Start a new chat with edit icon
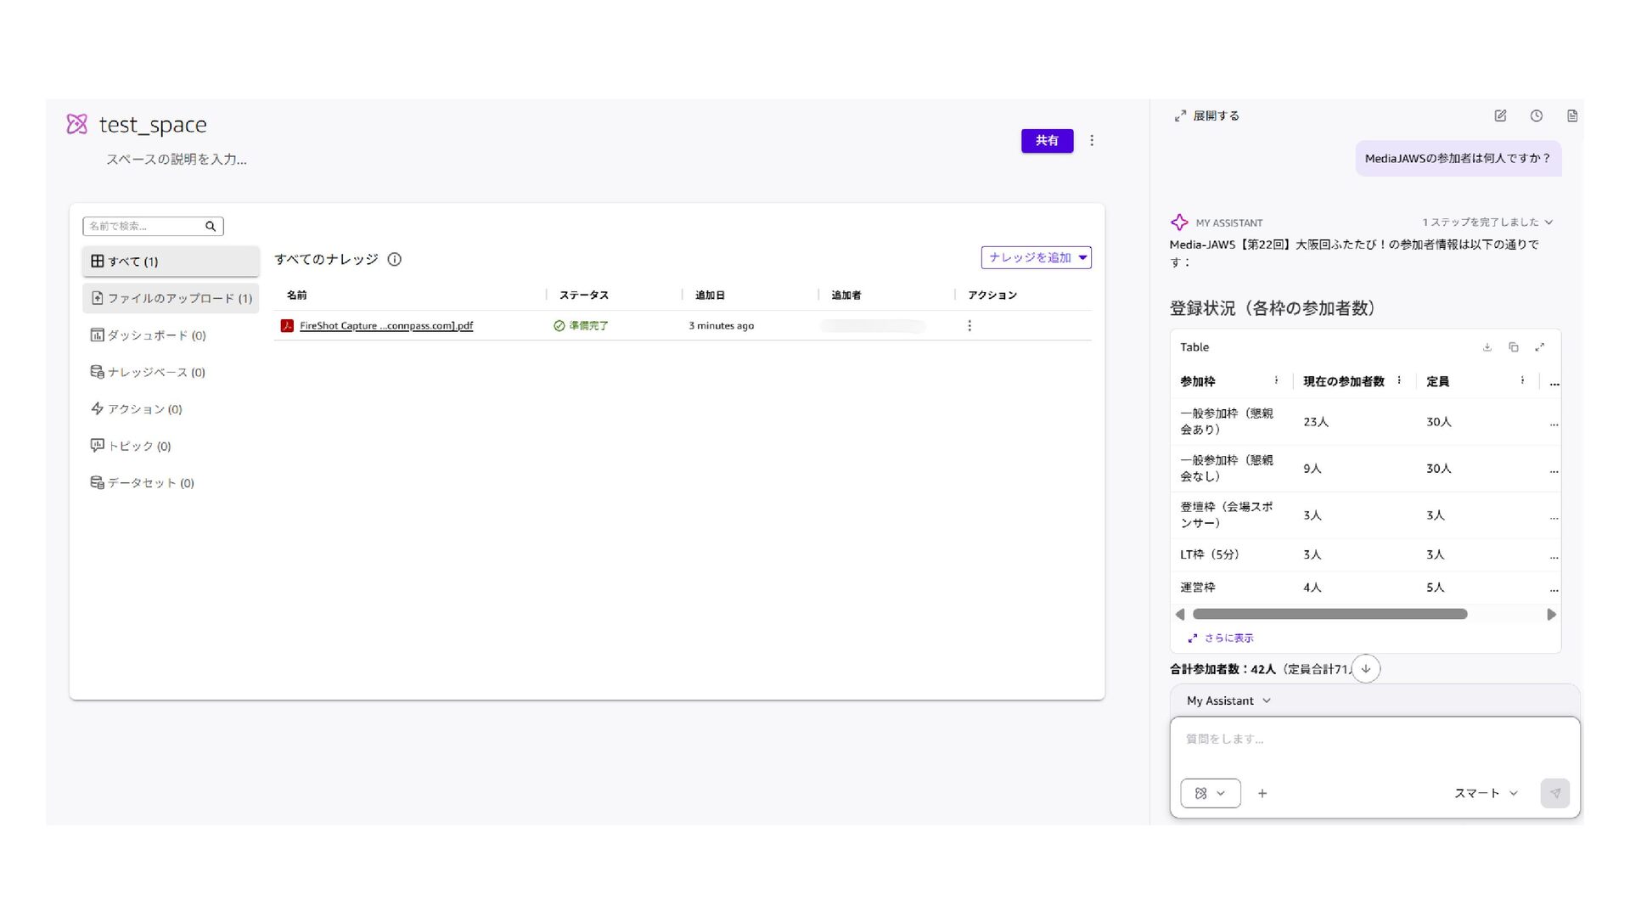The height and width of the screenshot is (917, 1630). pyautogui.click(x=1500, y=116)
